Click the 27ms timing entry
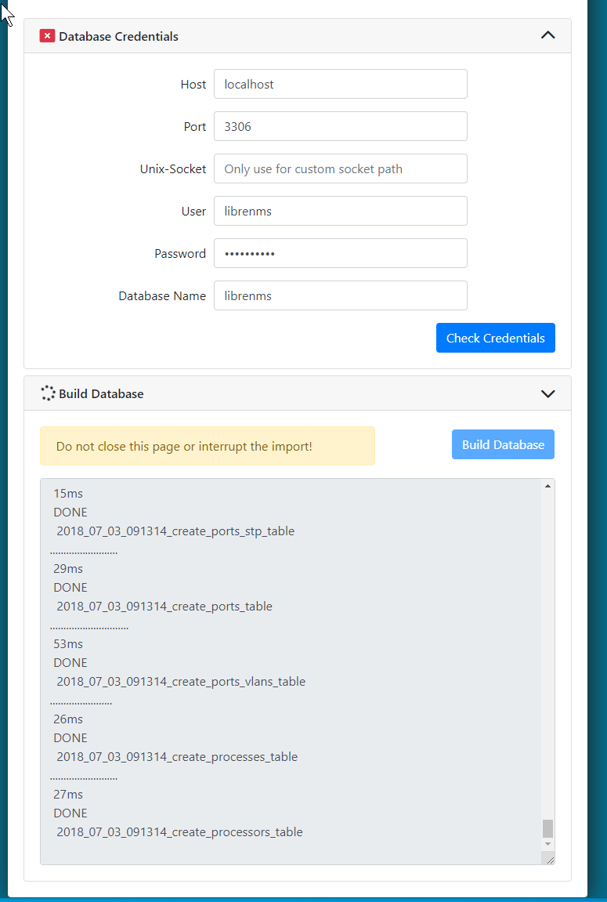 click(x=68, y=795)
